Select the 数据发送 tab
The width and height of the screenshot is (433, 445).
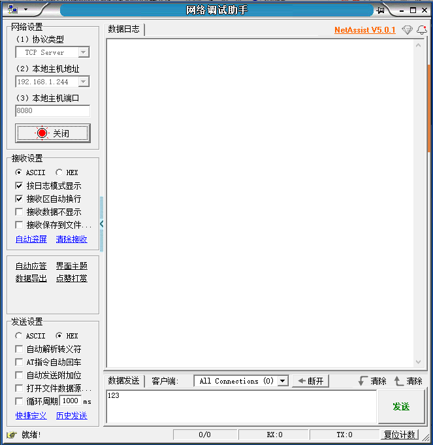pyautogui.click(x=123, y=381)
